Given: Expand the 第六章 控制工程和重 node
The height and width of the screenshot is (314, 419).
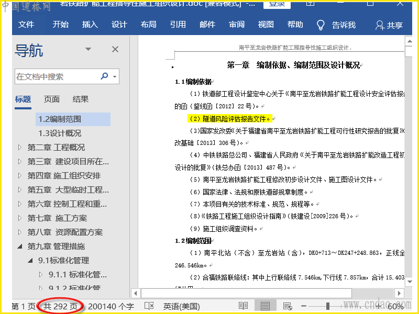Looking at the screenshot, I should pyautogui.click(x=19, y=204).
